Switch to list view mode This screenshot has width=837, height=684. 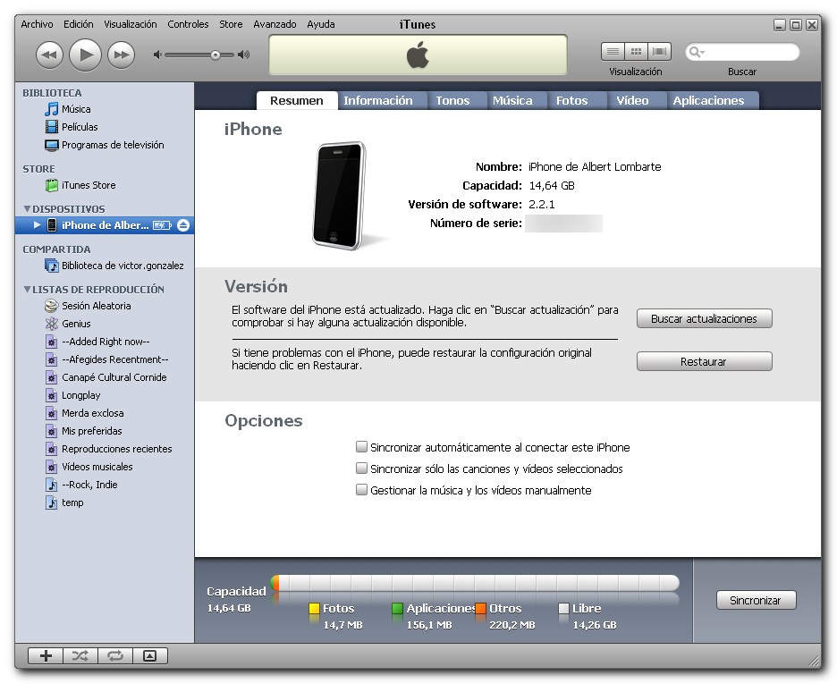point(613,52)
